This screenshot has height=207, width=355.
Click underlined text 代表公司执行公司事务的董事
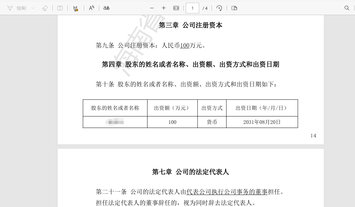click(227, 192)
